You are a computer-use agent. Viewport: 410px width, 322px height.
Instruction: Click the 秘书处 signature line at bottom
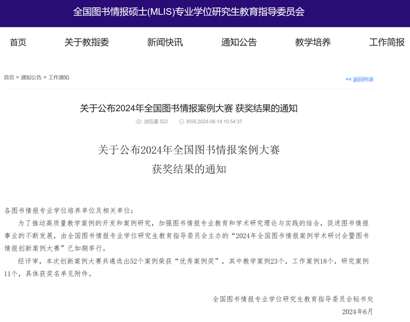coord(293,299)
